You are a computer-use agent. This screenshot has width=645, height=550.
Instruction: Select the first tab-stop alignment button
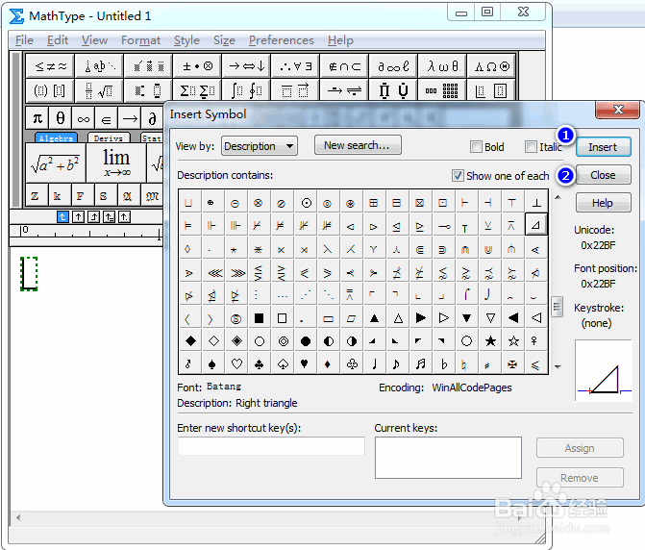(x=62, y=216)
